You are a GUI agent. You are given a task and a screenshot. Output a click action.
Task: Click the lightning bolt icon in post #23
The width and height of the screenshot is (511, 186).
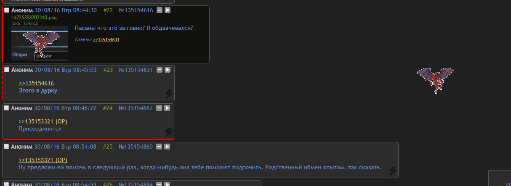[169, 94]
